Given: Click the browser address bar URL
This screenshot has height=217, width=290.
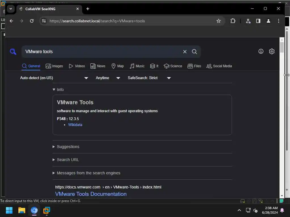Looking at the screenshot, I should (97, 21).
